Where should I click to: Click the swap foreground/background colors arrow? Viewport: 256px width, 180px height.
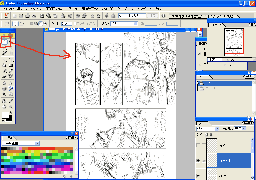coord(11,113)
